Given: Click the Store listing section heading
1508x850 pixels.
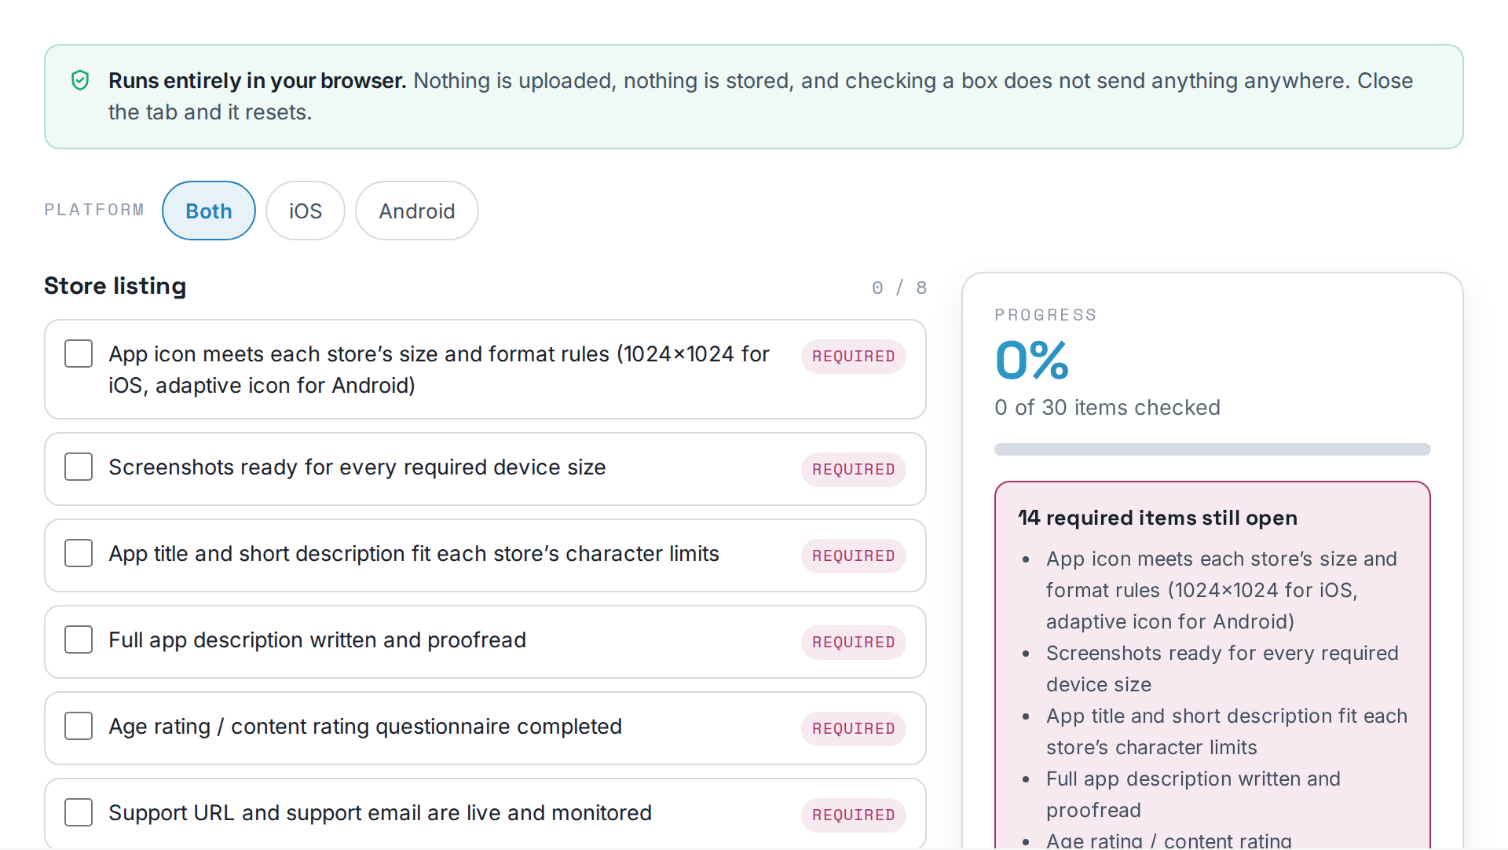Looking at the screenshot, I should 115,286.
